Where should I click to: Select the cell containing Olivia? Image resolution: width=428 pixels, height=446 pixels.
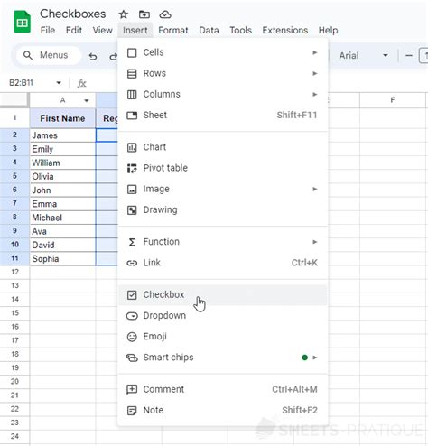coord(62,177)
